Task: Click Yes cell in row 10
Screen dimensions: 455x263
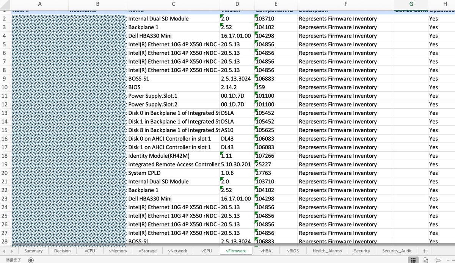Action: tap(442, 87)
